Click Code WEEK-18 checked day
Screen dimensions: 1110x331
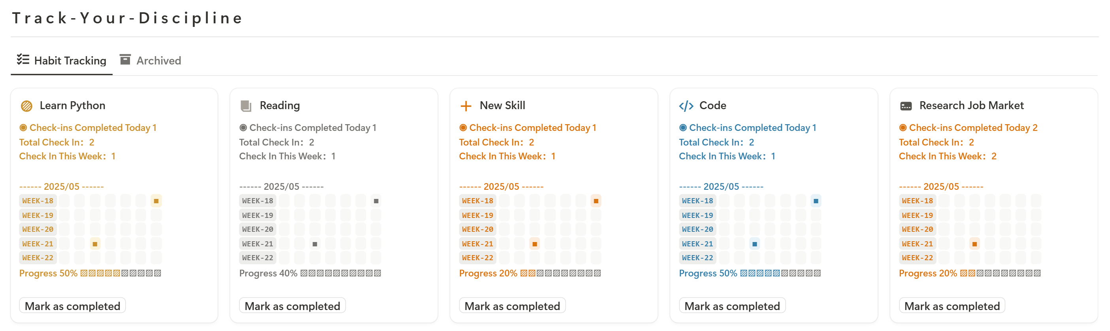(x=816, y=201)
